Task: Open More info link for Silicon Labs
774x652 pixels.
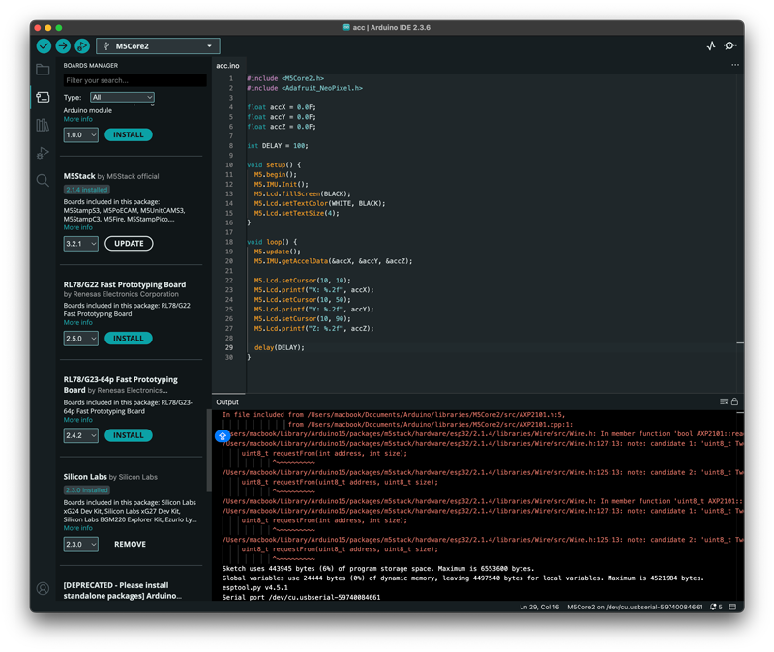Action: click(x=78, y=528)
